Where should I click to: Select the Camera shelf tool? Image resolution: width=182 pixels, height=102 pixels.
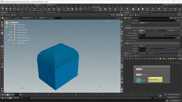coord(96,9)
